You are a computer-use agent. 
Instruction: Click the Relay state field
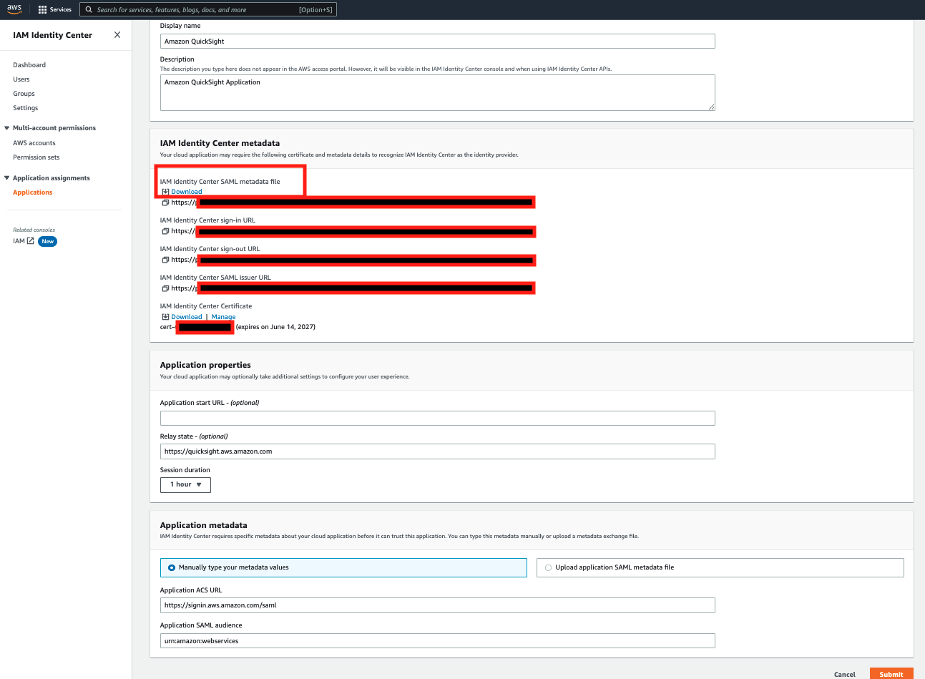(438, 451)
